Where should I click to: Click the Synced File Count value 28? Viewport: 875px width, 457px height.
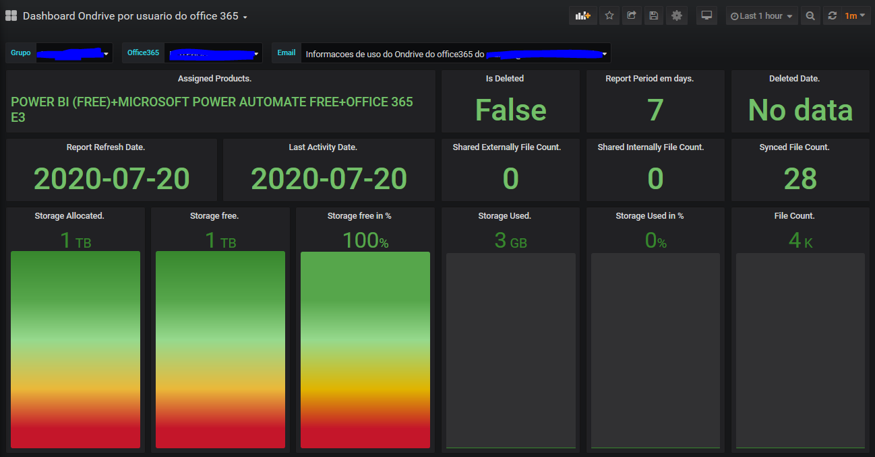800,179
